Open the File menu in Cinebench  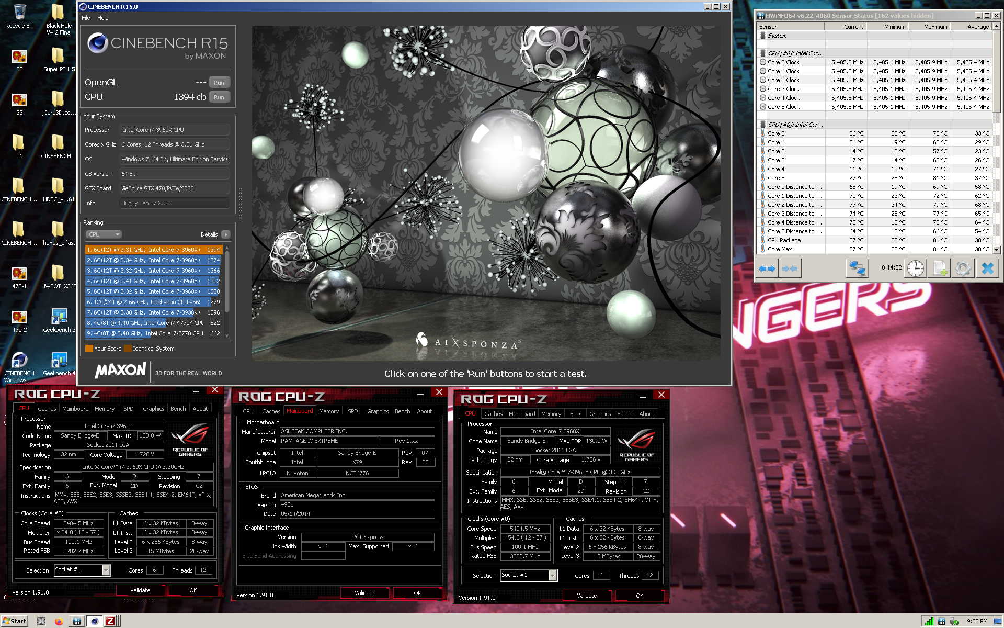coord(86,18)
